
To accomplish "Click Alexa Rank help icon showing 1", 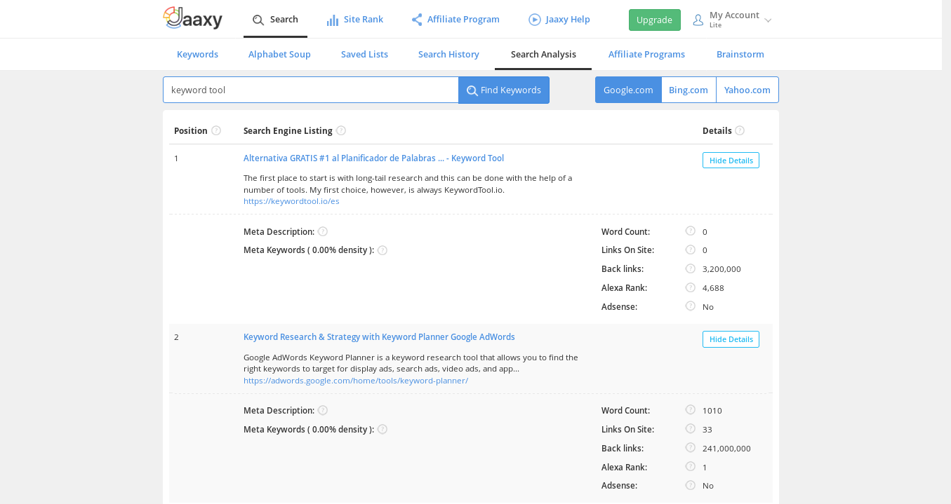I will click(x=691, y=466).
